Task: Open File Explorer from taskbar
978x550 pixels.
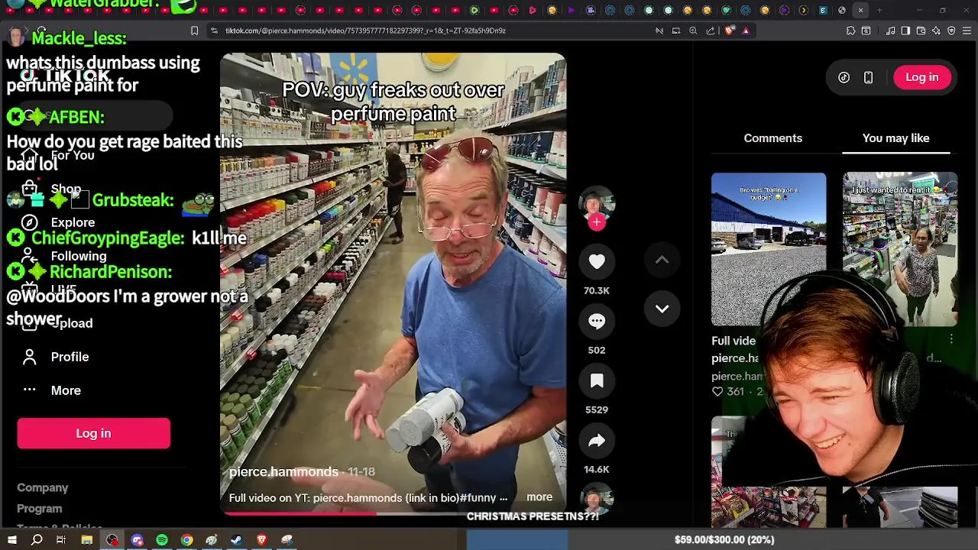Action: [x=87, y=540]
